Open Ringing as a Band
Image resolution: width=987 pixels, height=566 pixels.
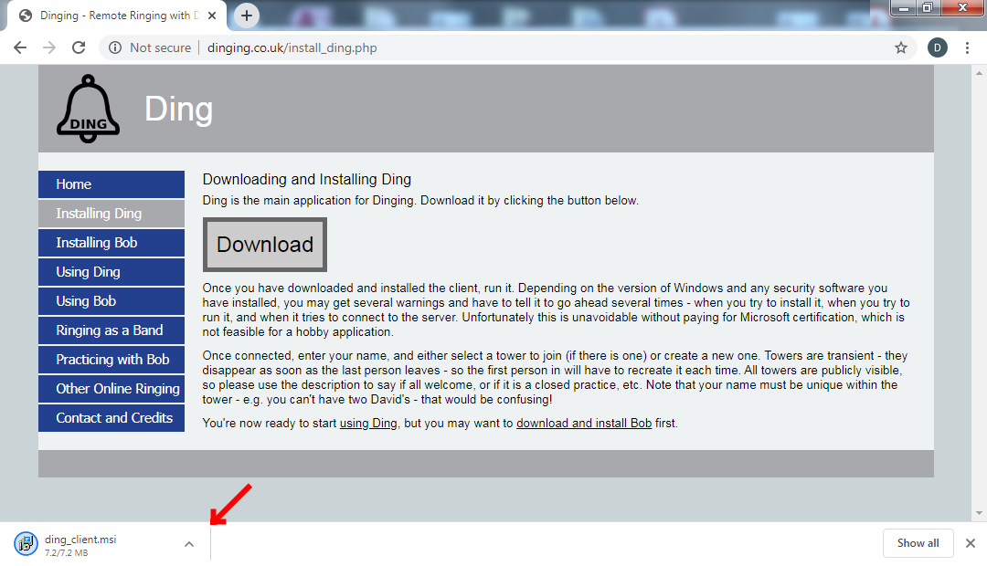pyautogui.click(x=111, y=330)
